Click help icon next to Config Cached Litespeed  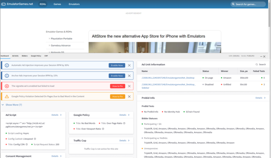pyautogui.click(x=35, y=139)
